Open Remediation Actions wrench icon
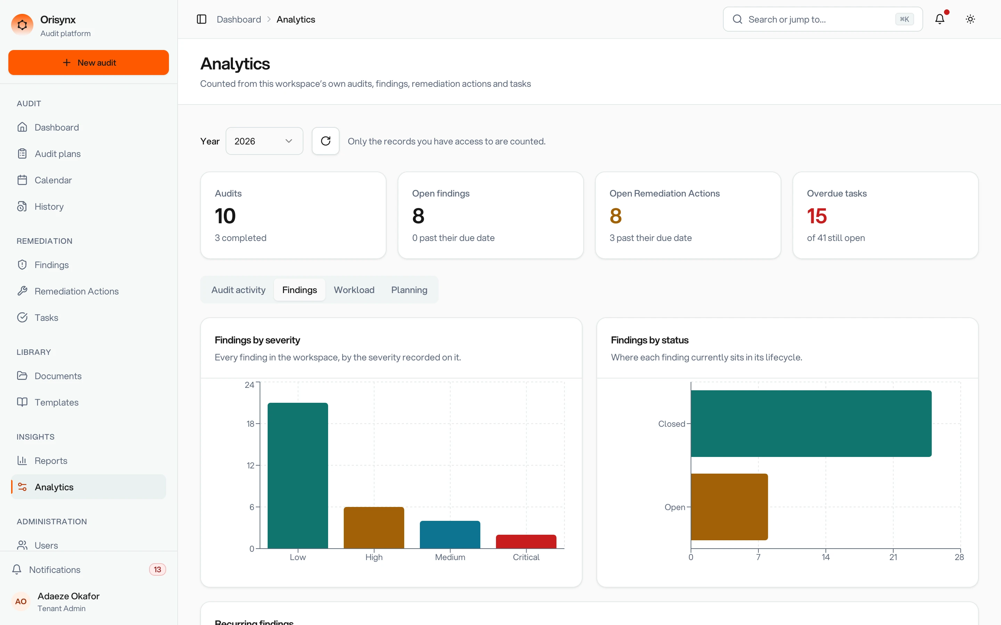The width and height of the screenshot is (1001, 625). pyautogui.click(x=22, y=291)
